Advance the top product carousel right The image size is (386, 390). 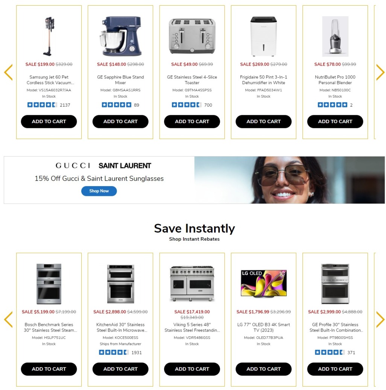pyautogui.click(x=380, y=72)
